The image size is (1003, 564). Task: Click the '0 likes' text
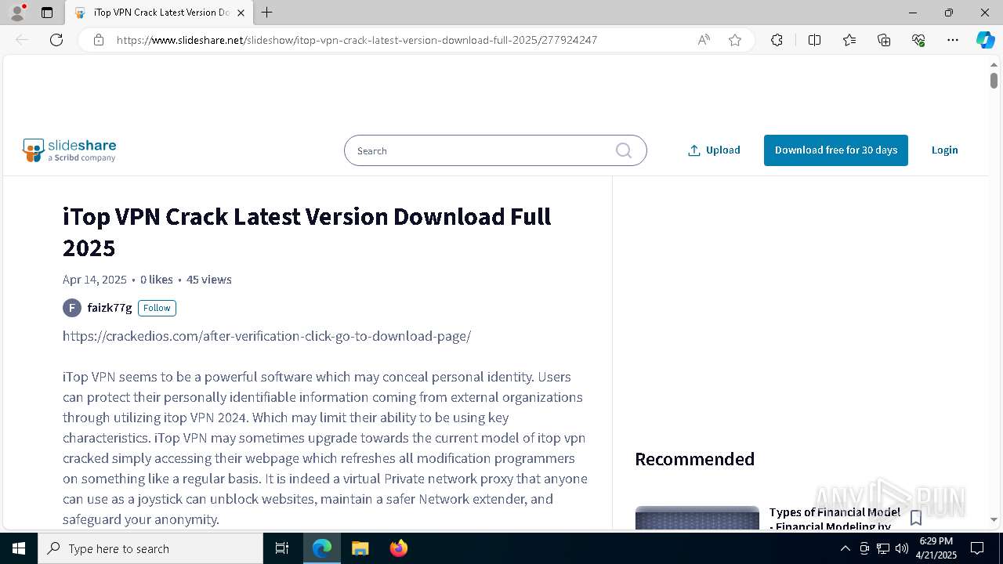click(157, 280)
